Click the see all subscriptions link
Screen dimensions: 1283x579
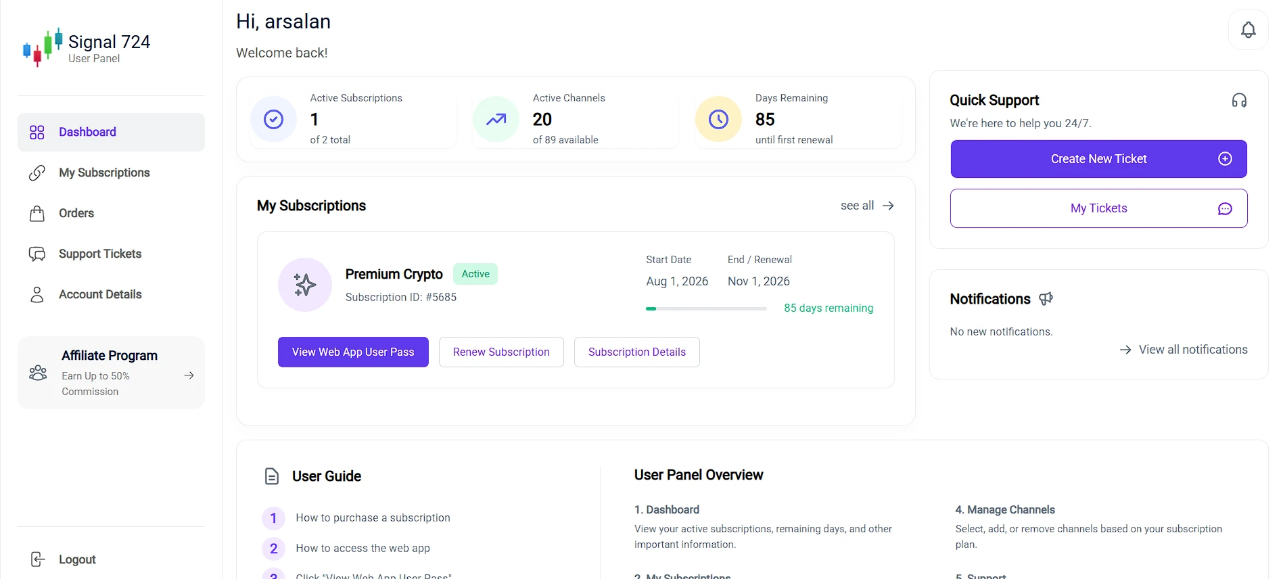[x=867, y=206]
